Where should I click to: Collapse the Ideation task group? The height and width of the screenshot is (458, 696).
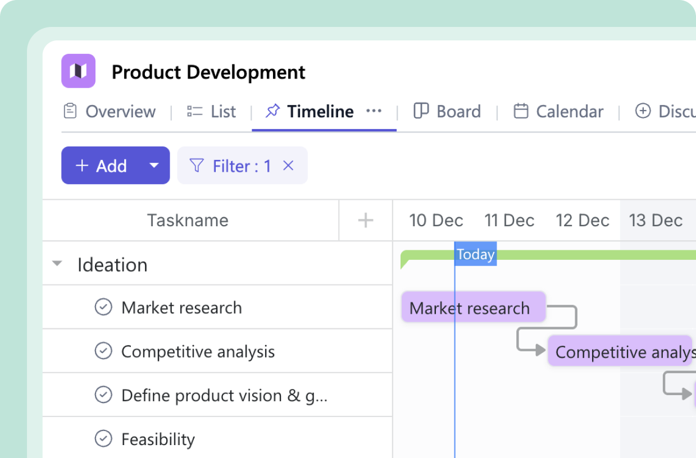click(56, 263)
